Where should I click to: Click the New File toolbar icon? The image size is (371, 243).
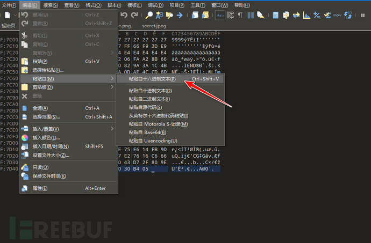[x=8, y=16]
